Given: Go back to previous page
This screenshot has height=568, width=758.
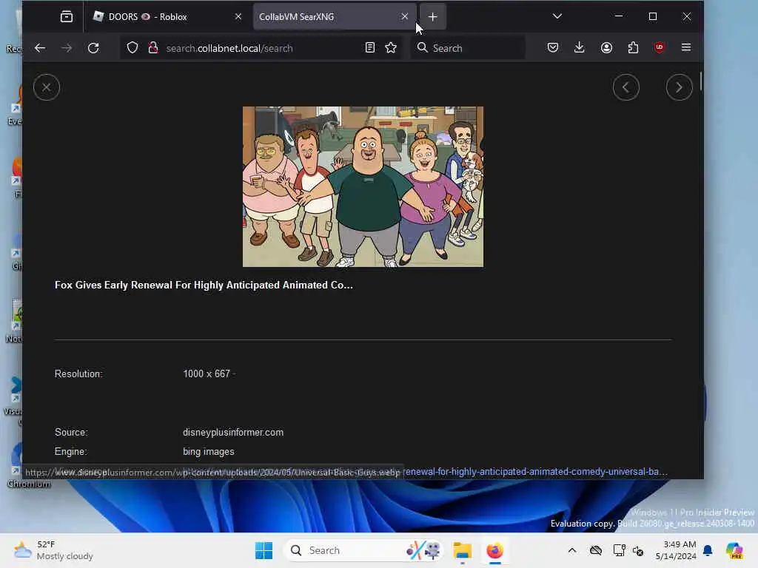Looking at the screenshot, I should click(40, 48).
